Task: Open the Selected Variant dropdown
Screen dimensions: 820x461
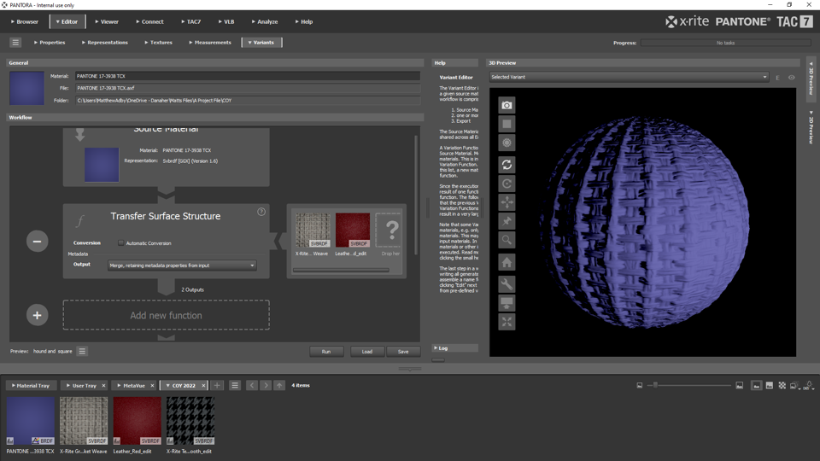Action: [x=629, y=77]
